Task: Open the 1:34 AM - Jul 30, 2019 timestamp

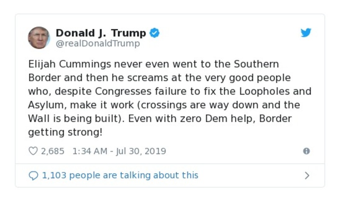Action: pos(119,151)
